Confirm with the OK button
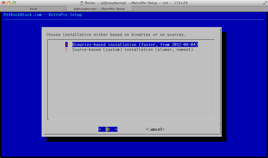The width and height of the screenshot is (268, 158). click(x=108, y=129)
